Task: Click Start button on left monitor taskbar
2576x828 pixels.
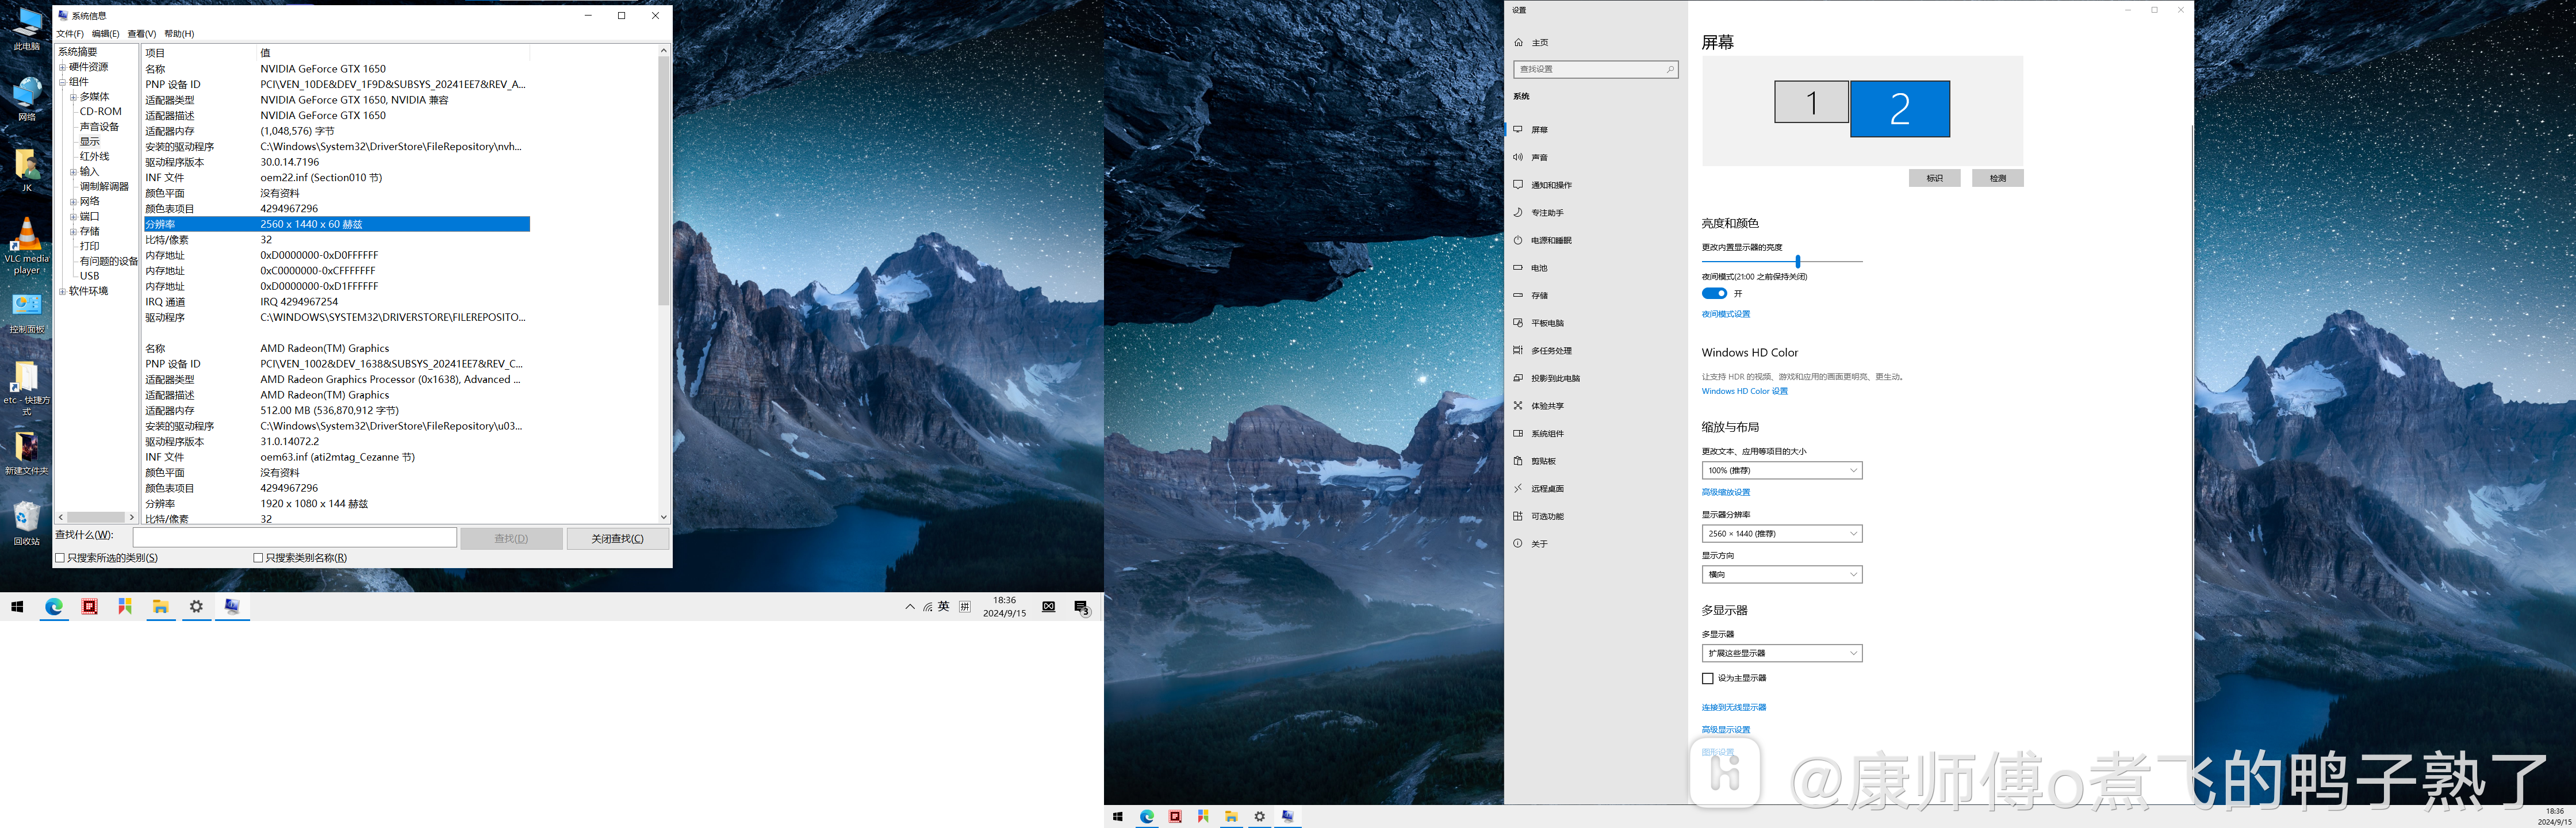Action: point(17,607)
